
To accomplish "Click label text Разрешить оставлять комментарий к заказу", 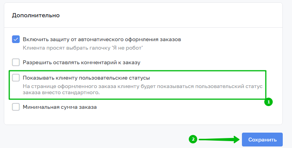I will 82,63.
